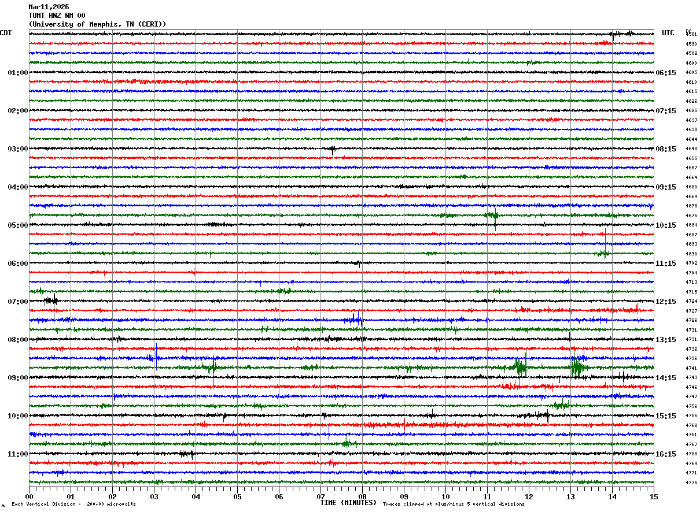This screenshot has width=700, height=512.
Task: Click DC value "4715" in the right column
Action: click(691, 292)
